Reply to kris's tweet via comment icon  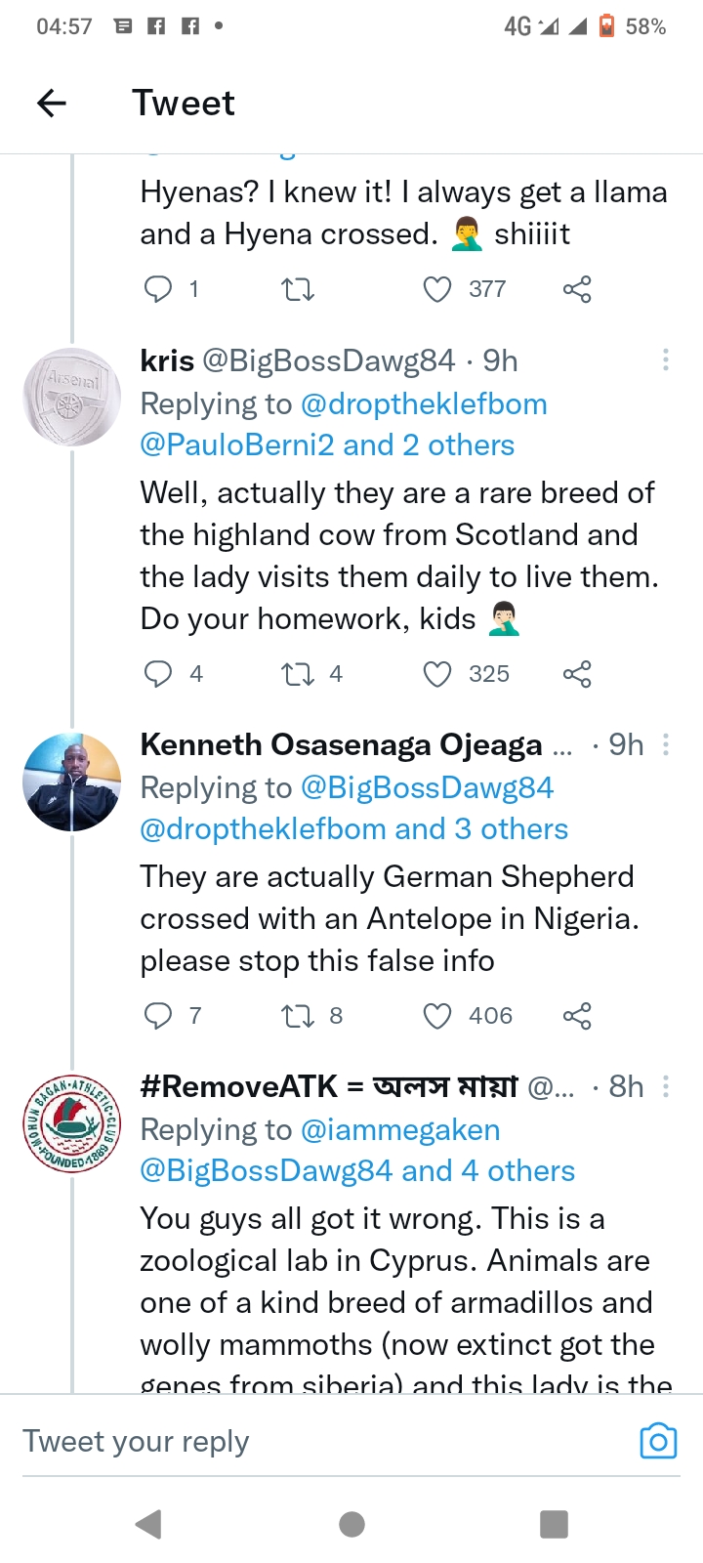[158, 674]
